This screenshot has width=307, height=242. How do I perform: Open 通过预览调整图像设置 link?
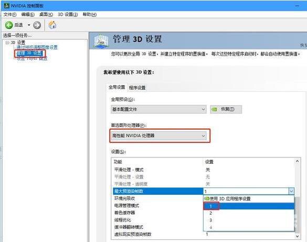tap(37, 47)
